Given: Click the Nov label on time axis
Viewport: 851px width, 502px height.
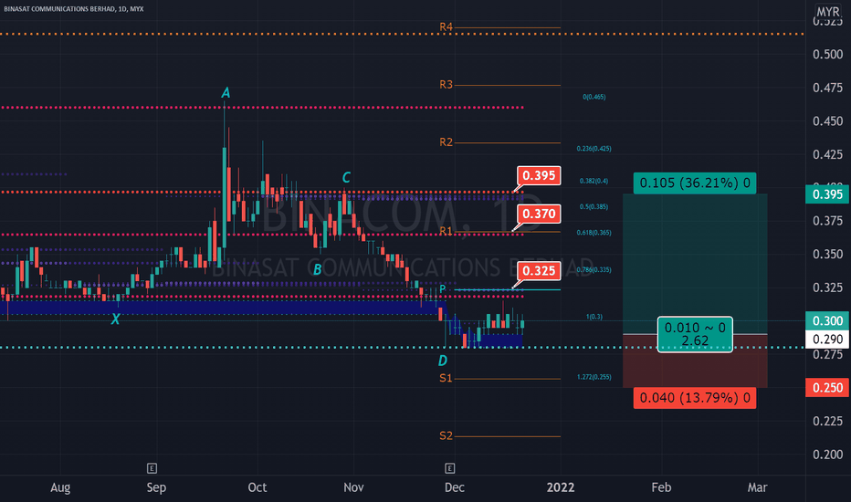Looking at the screenshot, I should tap(353, 488).
